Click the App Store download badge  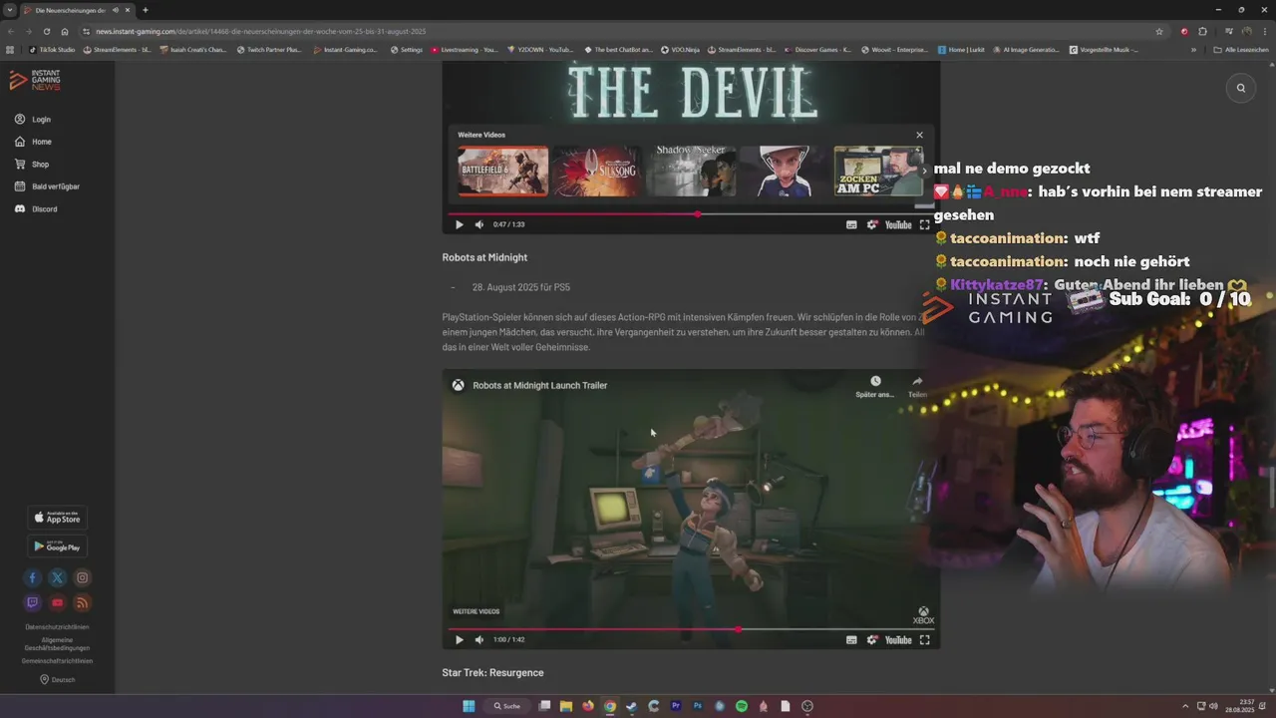57,518
